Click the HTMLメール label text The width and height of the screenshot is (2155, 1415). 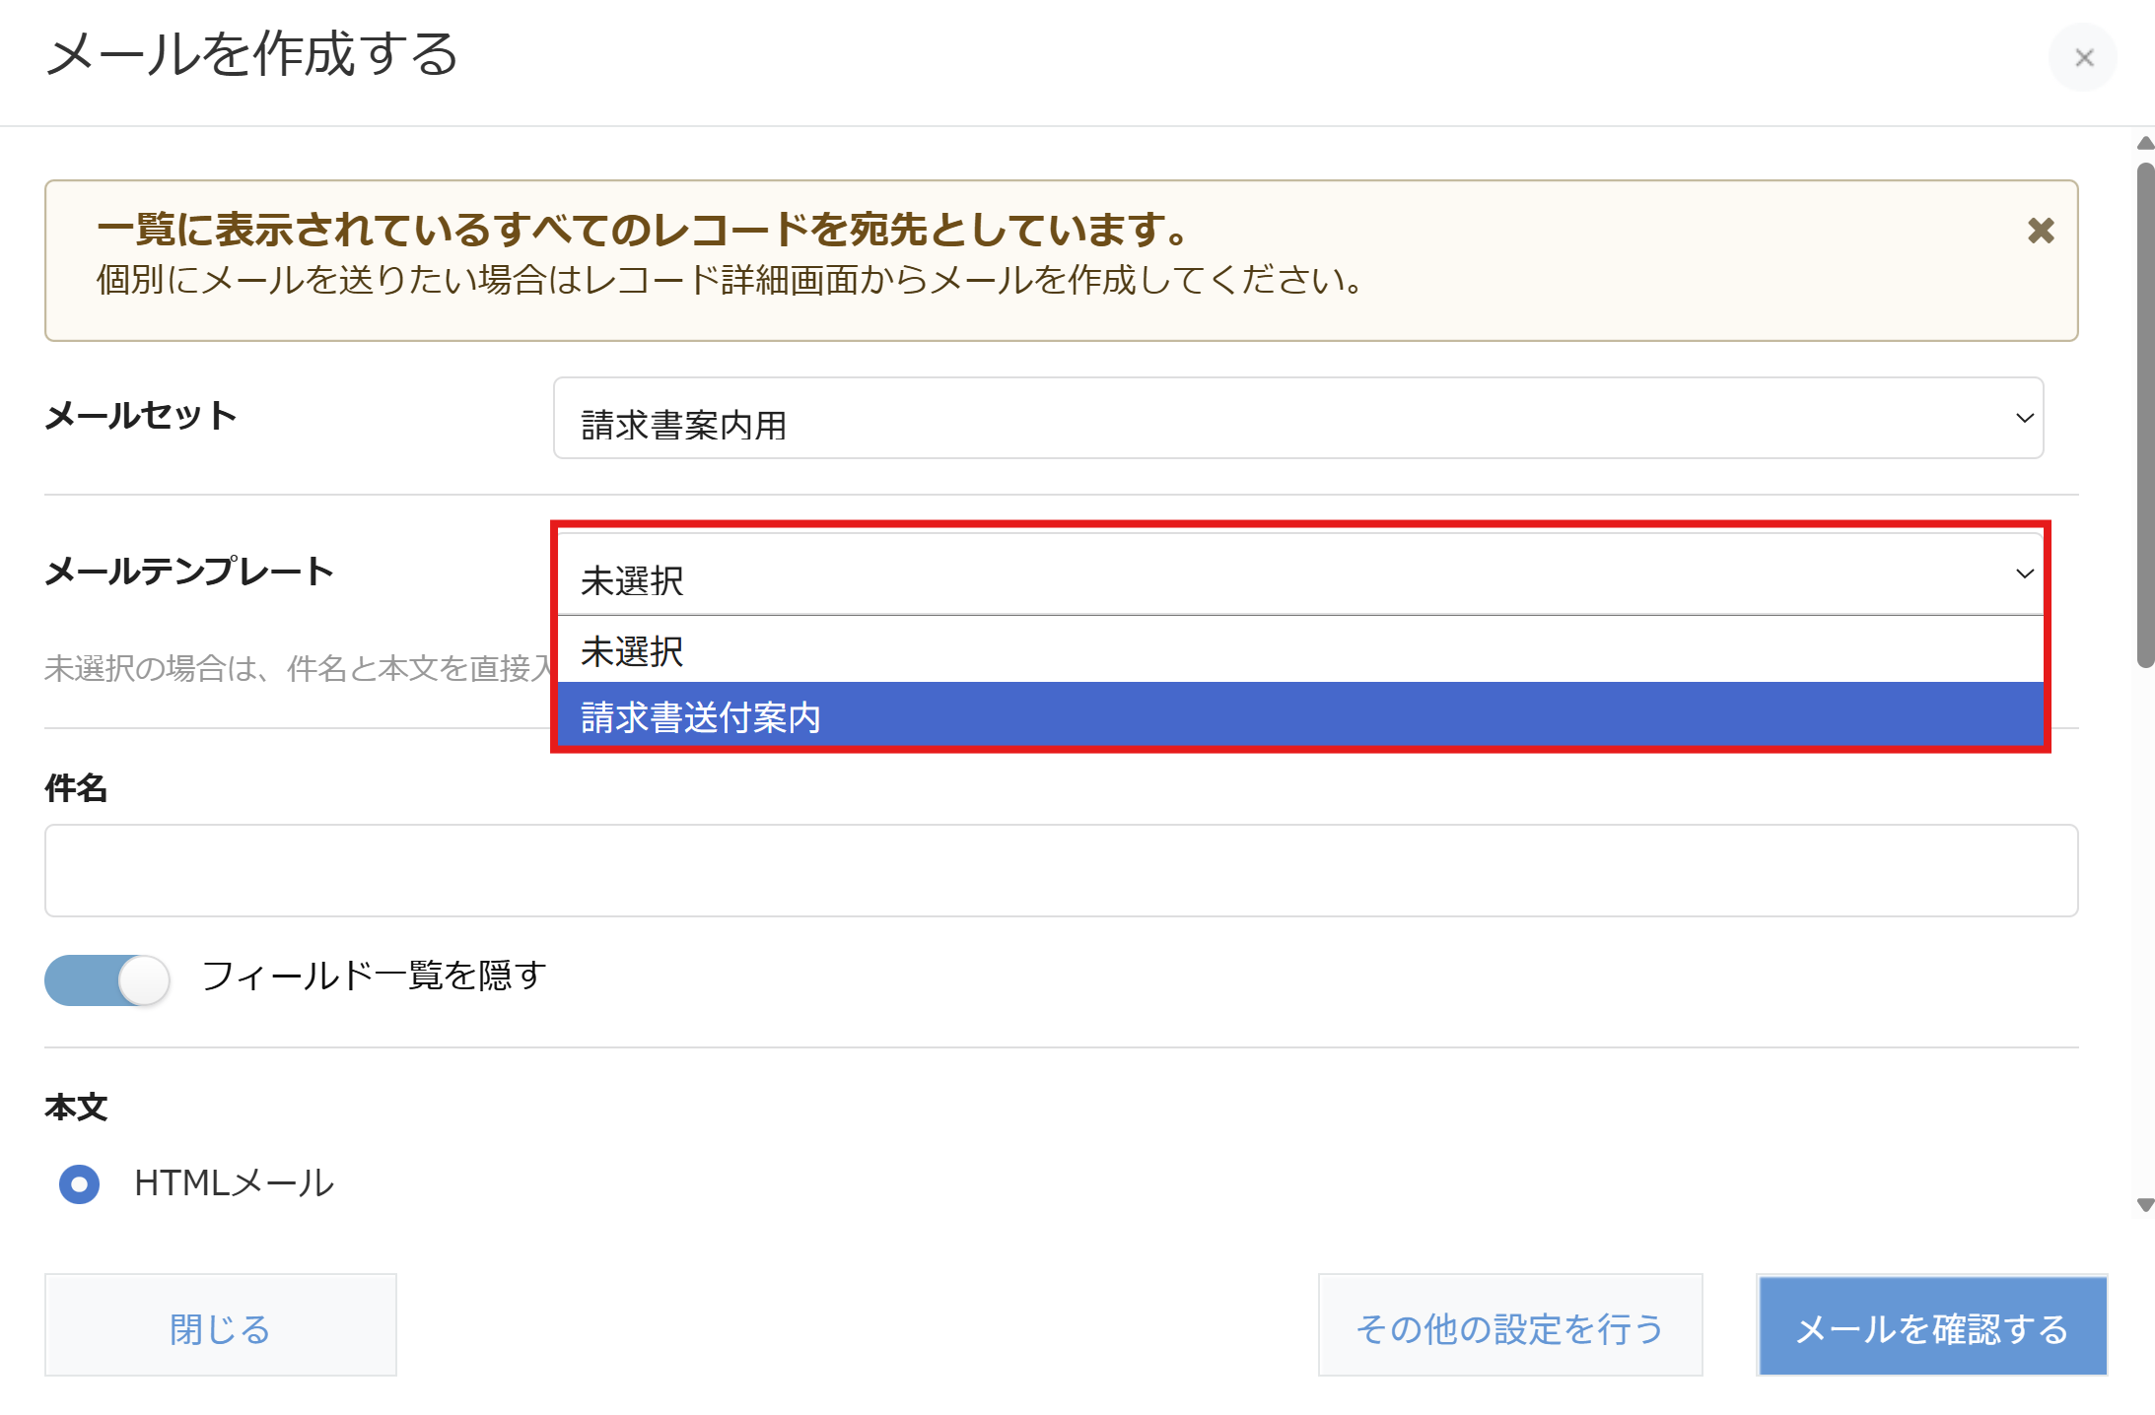(235, 1183)
